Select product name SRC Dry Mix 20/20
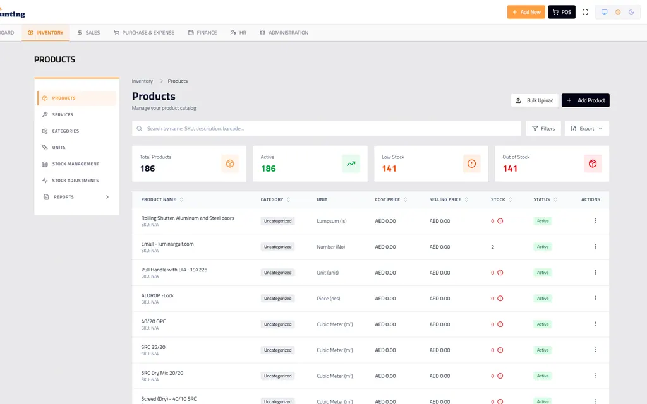647x404 pixels. click(162, 373)
